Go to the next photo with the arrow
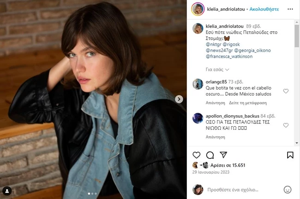The width and height of the screenshot is (300, 199). coord(179,99)
